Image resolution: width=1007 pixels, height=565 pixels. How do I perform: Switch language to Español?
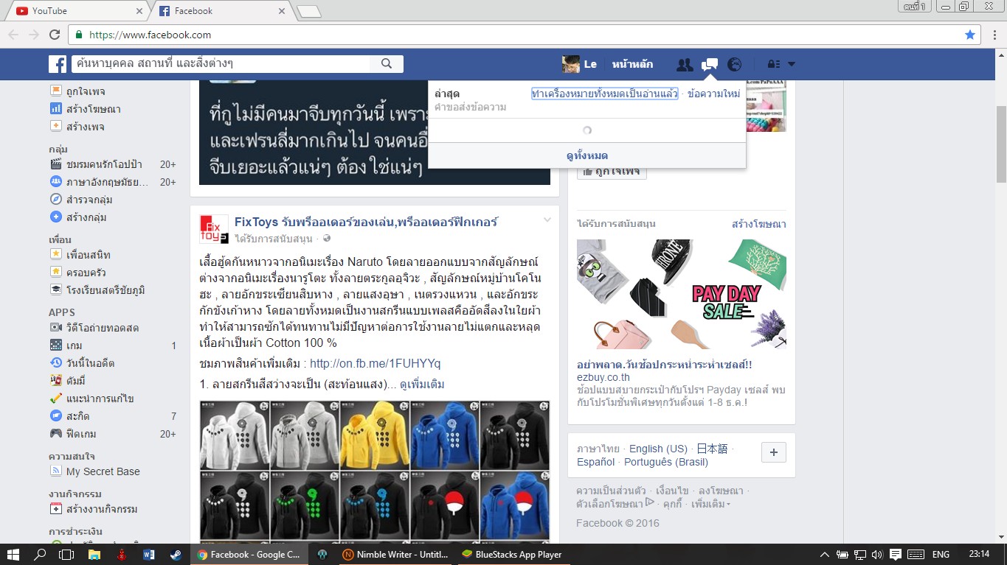[x=595, y=462]
